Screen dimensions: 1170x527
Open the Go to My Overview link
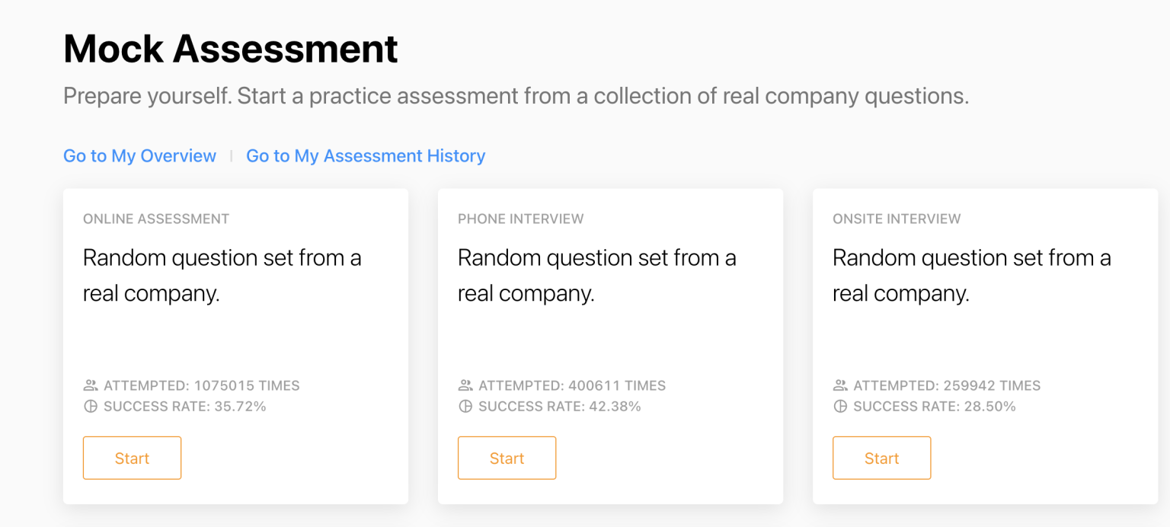[x=139, y=156]
